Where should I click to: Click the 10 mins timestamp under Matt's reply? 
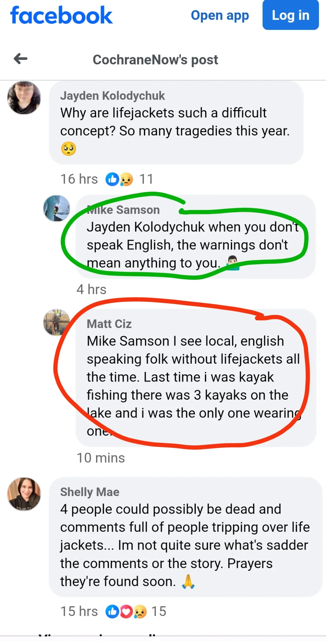pos(101,458)
